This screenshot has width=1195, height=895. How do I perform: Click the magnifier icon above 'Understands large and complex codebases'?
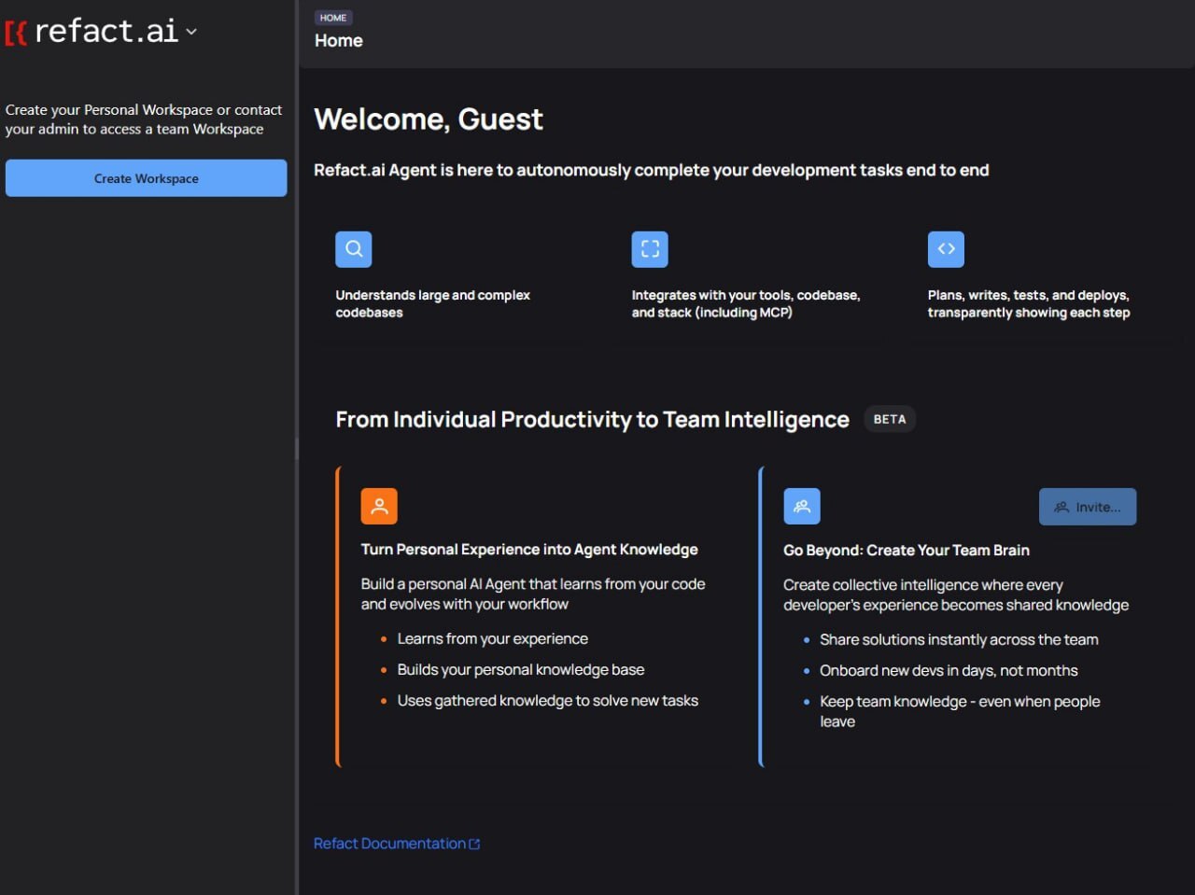click(x=354, y=249)
